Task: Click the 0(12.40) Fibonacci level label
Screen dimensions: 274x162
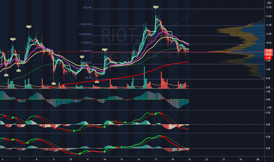Action: (x=87, y=8)
